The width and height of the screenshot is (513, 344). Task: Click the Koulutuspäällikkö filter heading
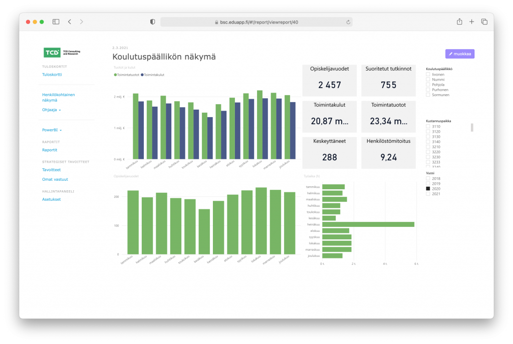[439, 69]
